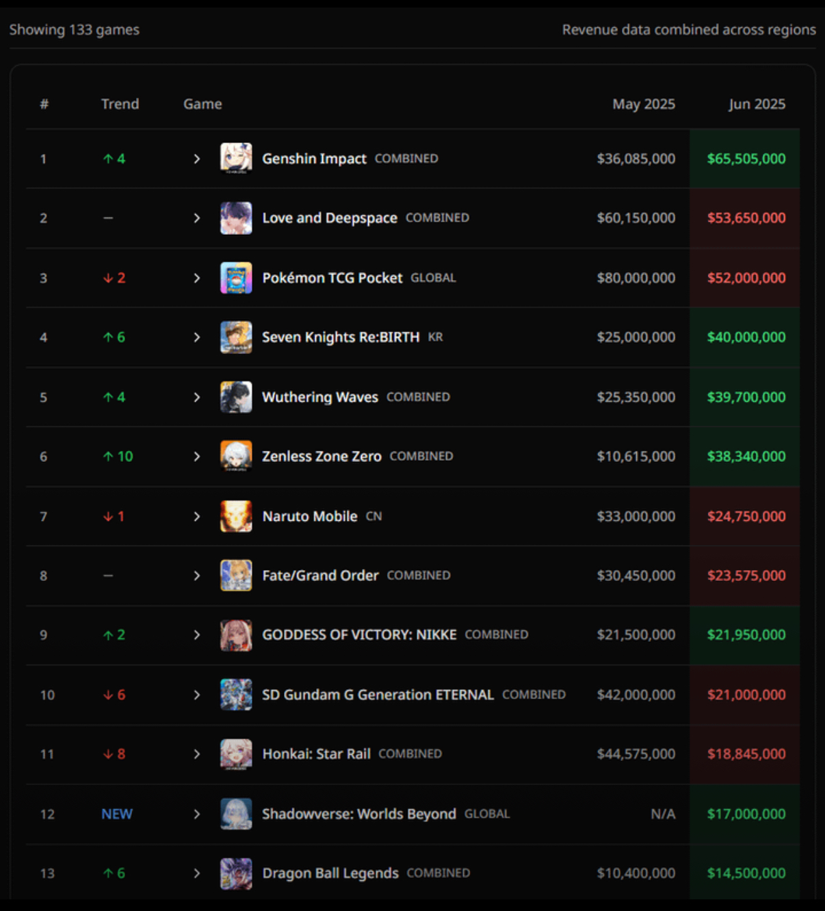825x911 pixels.
Task: Click the GLOBAL tag on Pokémon TCG Pocket
Action: click(433, 278)
